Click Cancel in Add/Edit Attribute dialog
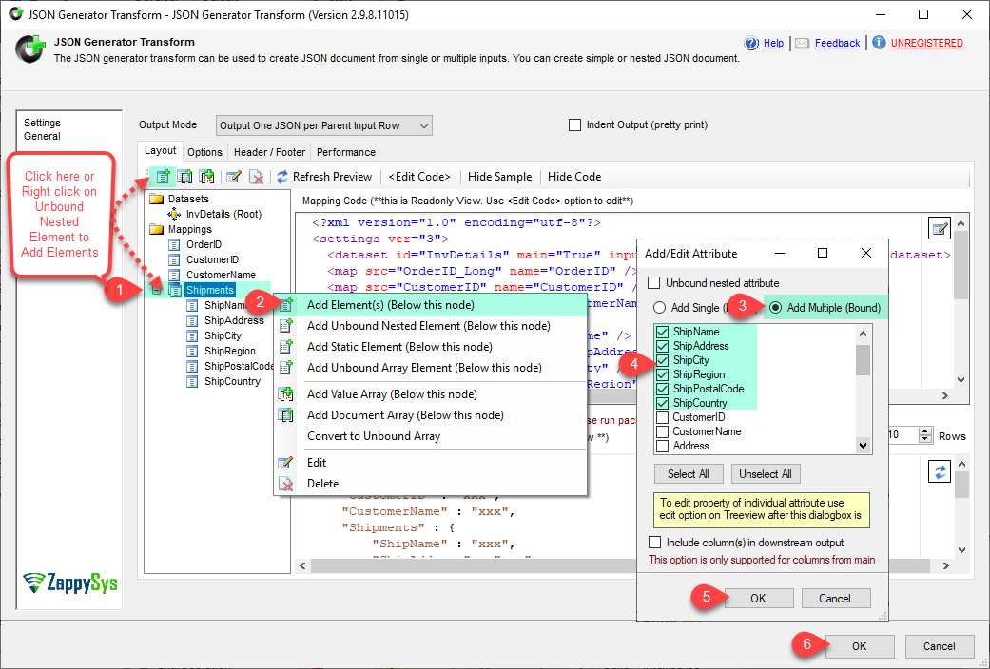Image resolution: width=990 pixels, height=669 pixels. tap(835, 599)
